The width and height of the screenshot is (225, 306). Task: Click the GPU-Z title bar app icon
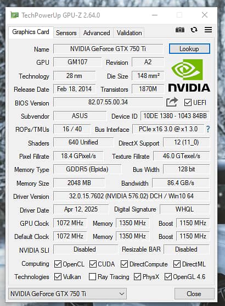(x=15, y=15)
